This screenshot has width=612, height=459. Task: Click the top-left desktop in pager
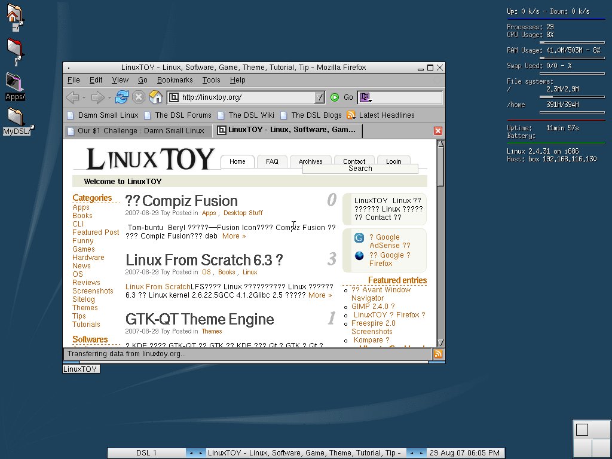tap(582, 429)
